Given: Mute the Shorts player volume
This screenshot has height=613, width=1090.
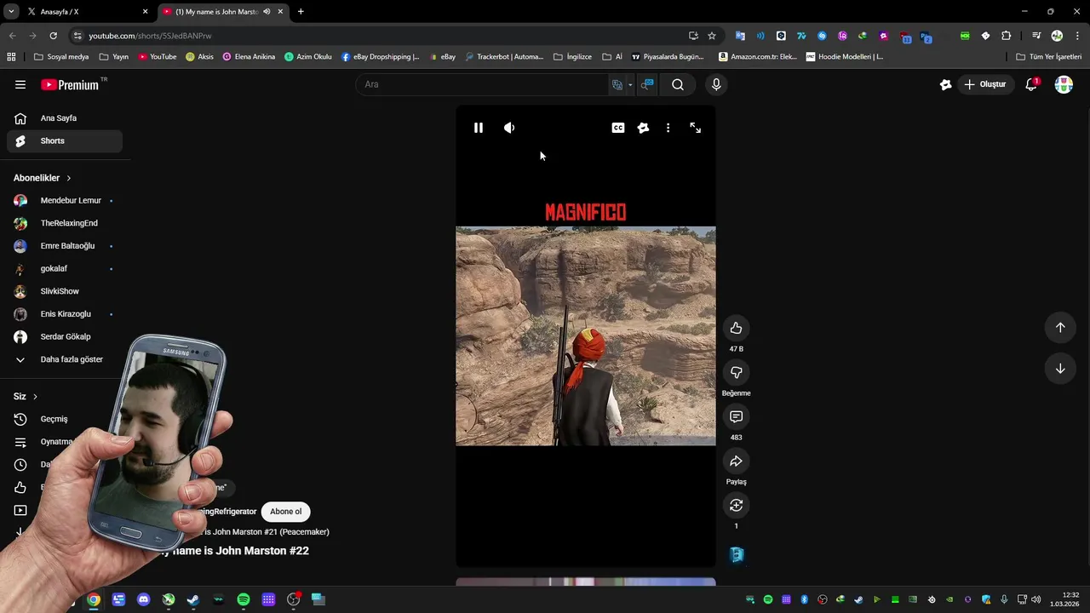Looking at the screenshot, I should 509,128.
